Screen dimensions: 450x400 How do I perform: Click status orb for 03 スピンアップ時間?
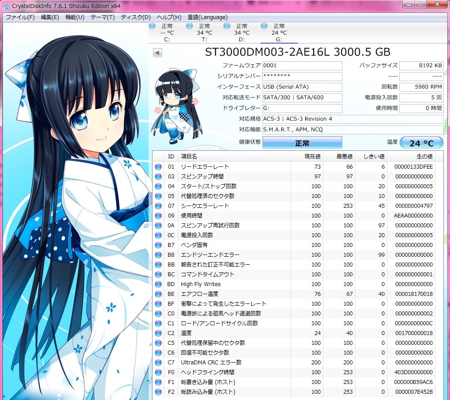point(158,177)
